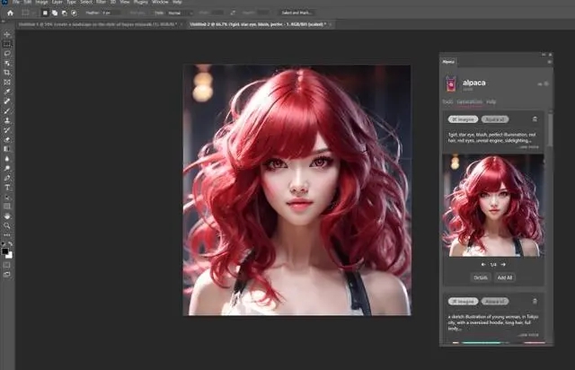Screen dimensions: 575x370
Task: Swap width and height arrows icon
Action: click(233, 13)
